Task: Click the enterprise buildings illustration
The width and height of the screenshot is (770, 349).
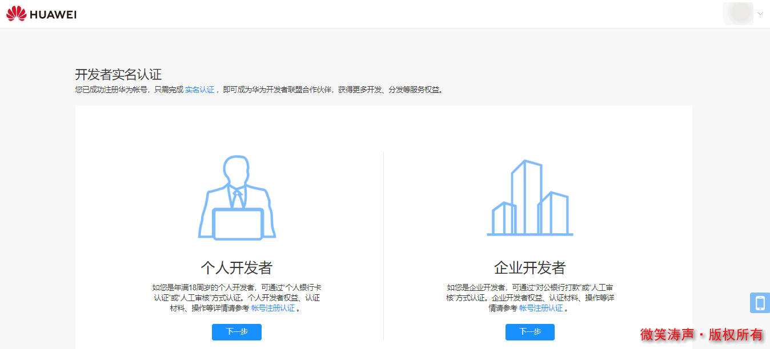Action: click(530, 198)
